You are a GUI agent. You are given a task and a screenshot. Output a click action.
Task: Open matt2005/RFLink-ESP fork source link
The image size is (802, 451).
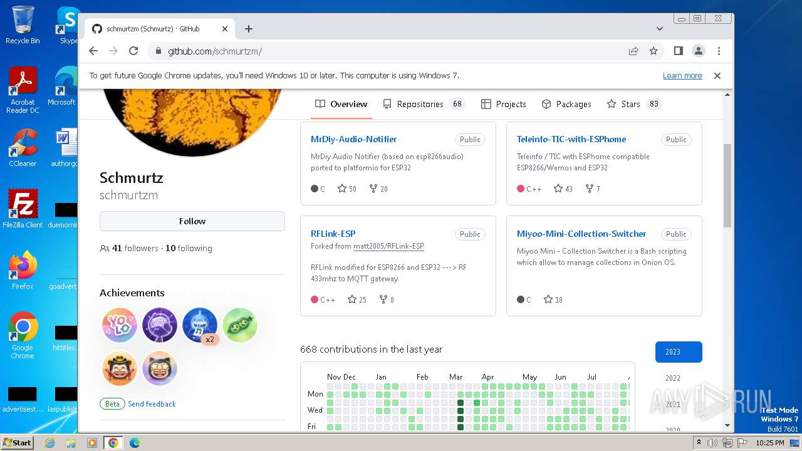click(388, 246)
